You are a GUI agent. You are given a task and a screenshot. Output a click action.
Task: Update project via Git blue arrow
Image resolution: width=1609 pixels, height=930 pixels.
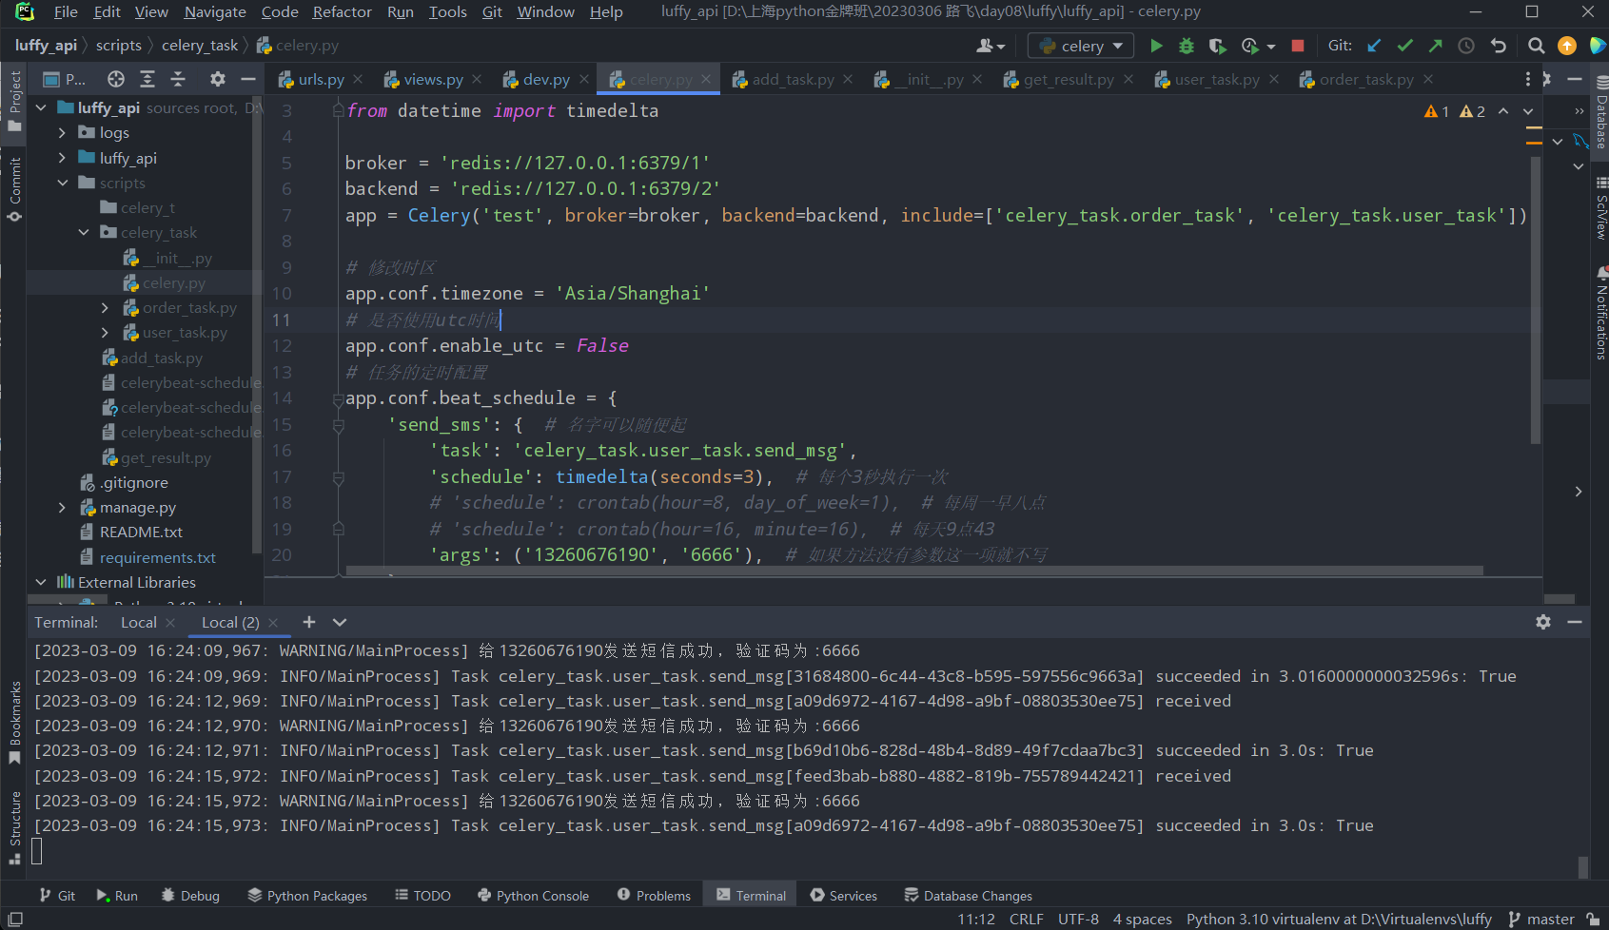[x=1374, y=46]
